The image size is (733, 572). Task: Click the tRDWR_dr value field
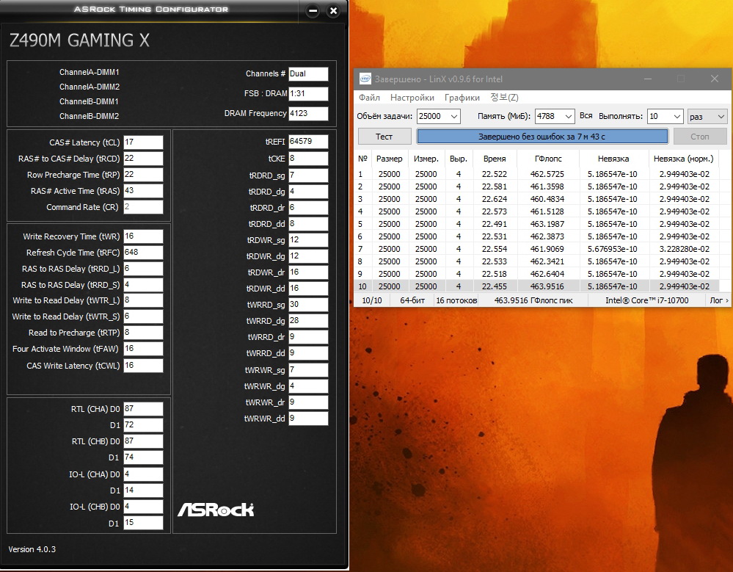pos(308,272)
